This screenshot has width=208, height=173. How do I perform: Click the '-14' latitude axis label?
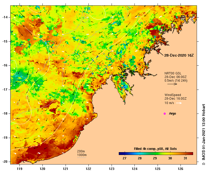coord(5,17)
